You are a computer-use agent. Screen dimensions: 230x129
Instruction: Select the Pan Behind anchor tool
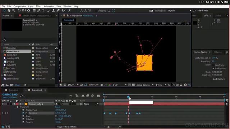coord(28,10)
